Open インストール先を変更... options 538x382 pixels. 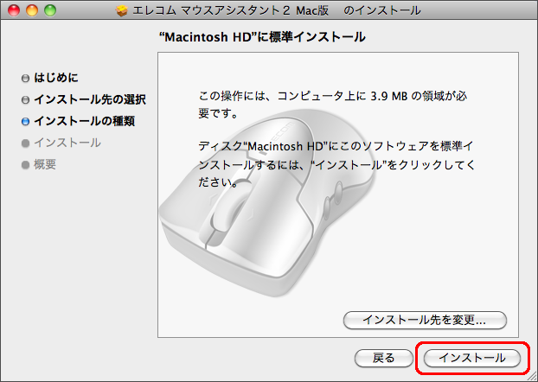point(425,320)
